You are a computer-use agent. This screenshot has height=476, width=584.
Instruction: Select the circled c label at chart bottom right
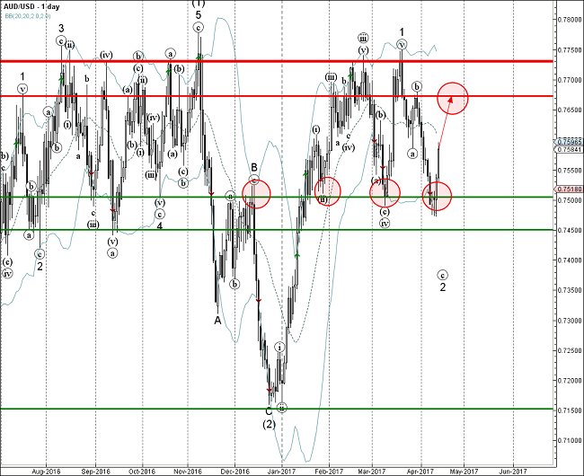point(443,274)
